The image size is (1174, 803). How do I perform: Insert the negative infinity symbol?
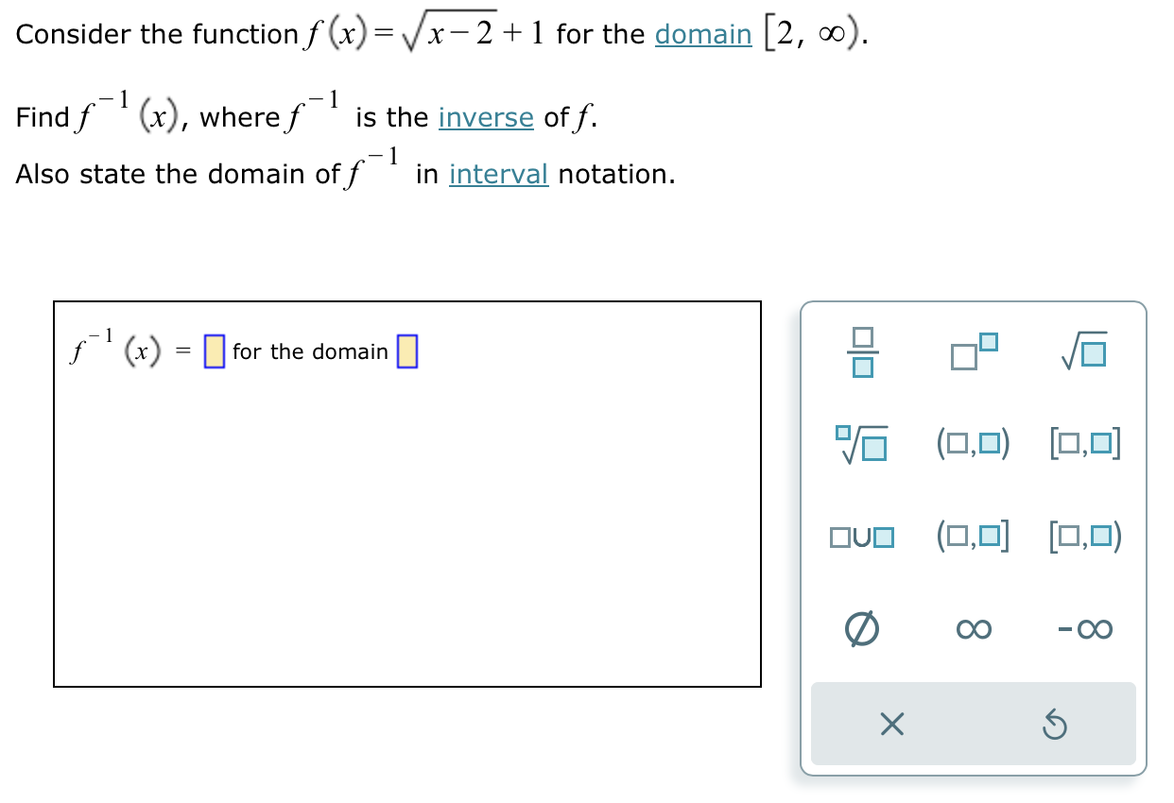click(x=1083, y=628)
